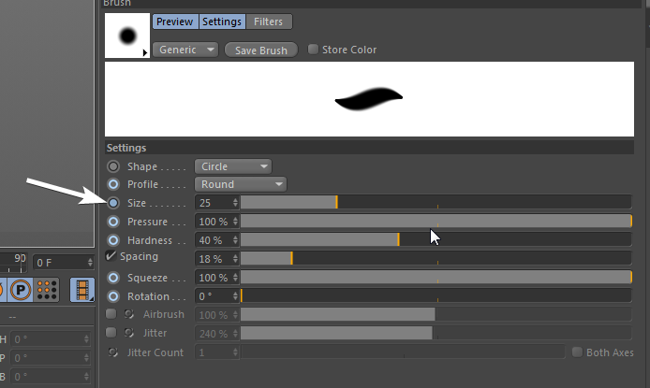Uncheck the Spacing checkbox

(x=111, y=255)
